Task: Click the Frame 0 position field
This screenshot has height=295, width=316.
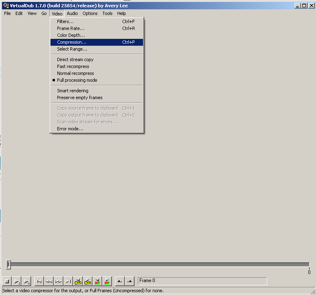Action: [x=202, y=281]
